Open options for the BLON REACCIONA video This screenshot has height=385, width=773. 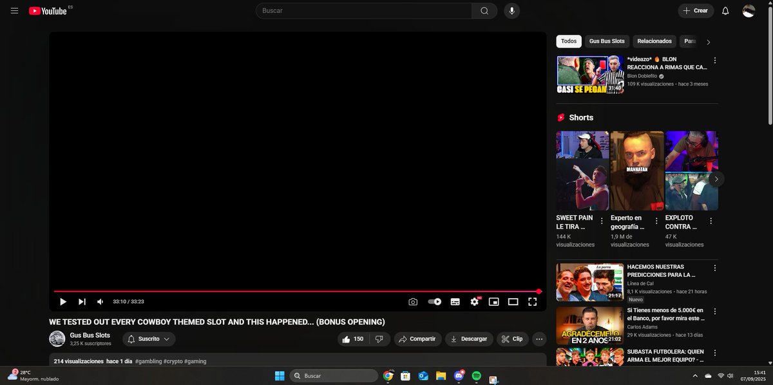coord(714,60)
